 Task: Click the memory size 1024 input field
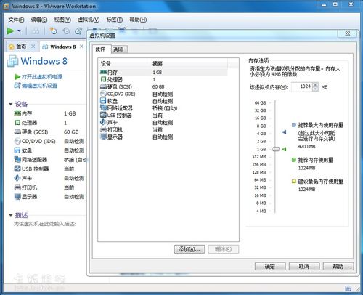click(x=302, y=86)
